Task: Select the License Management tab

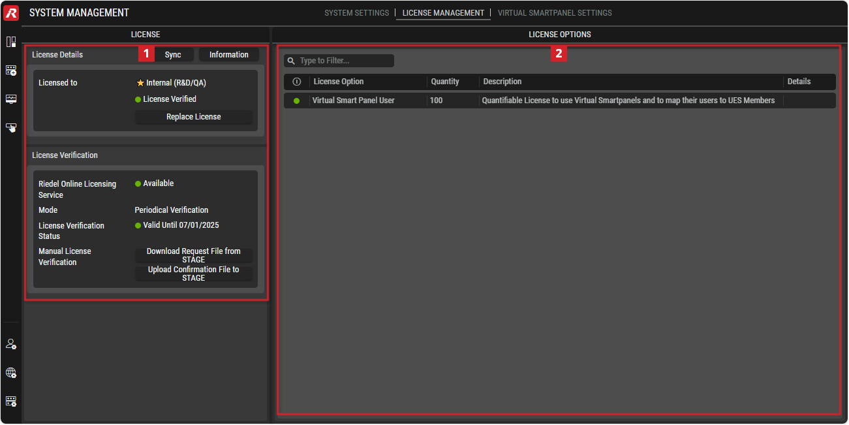Action: [x=443, y=13]
